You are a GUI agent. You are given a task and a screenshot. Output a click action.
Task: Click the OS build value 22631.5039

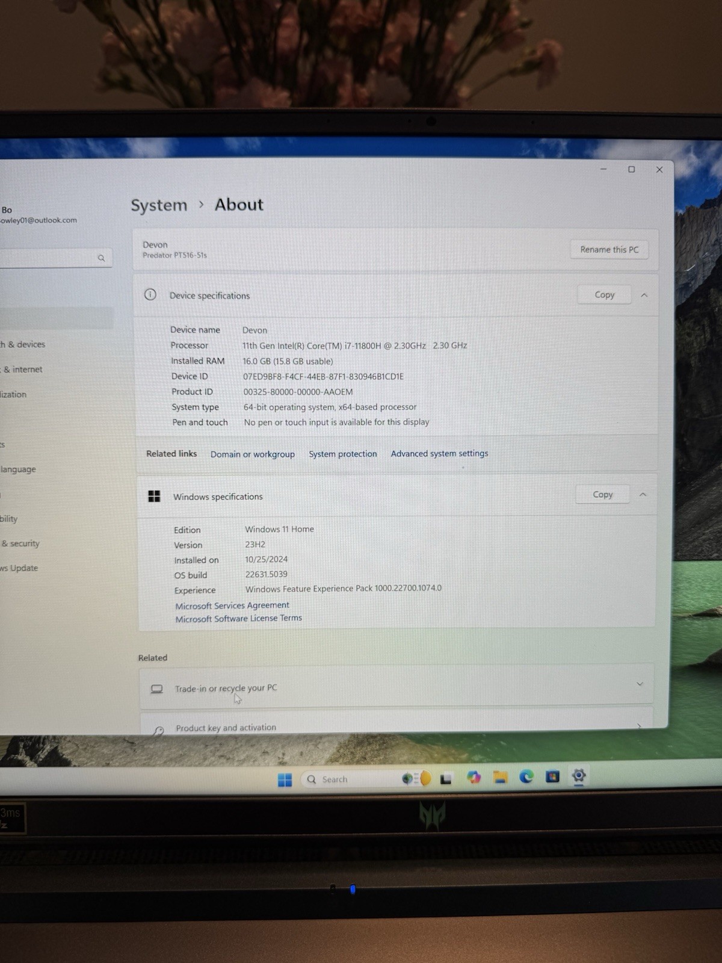(x=266, y=574)
